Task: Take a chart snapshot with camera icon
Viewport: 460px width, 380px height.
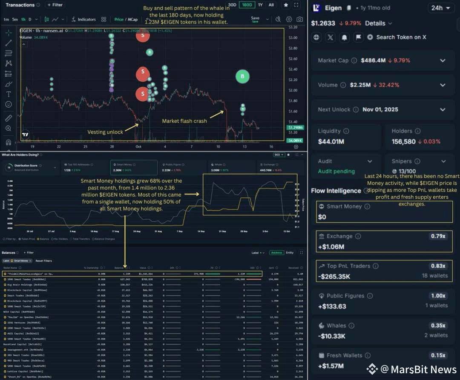Action: point(299,19)
